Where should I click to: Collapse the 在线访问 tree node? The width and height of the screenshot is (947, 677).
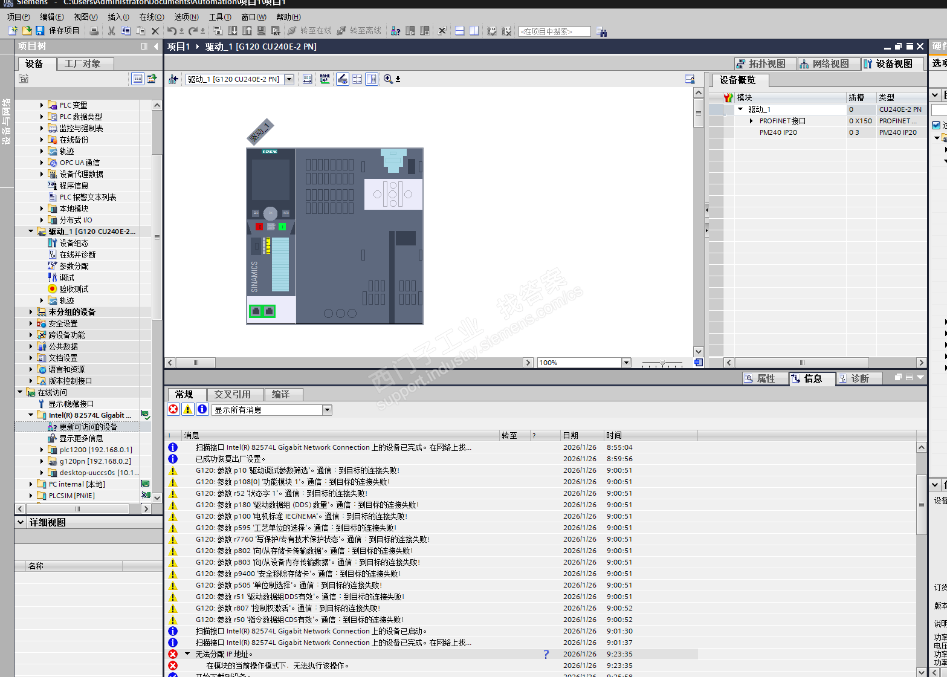click(x=20, y=392)
